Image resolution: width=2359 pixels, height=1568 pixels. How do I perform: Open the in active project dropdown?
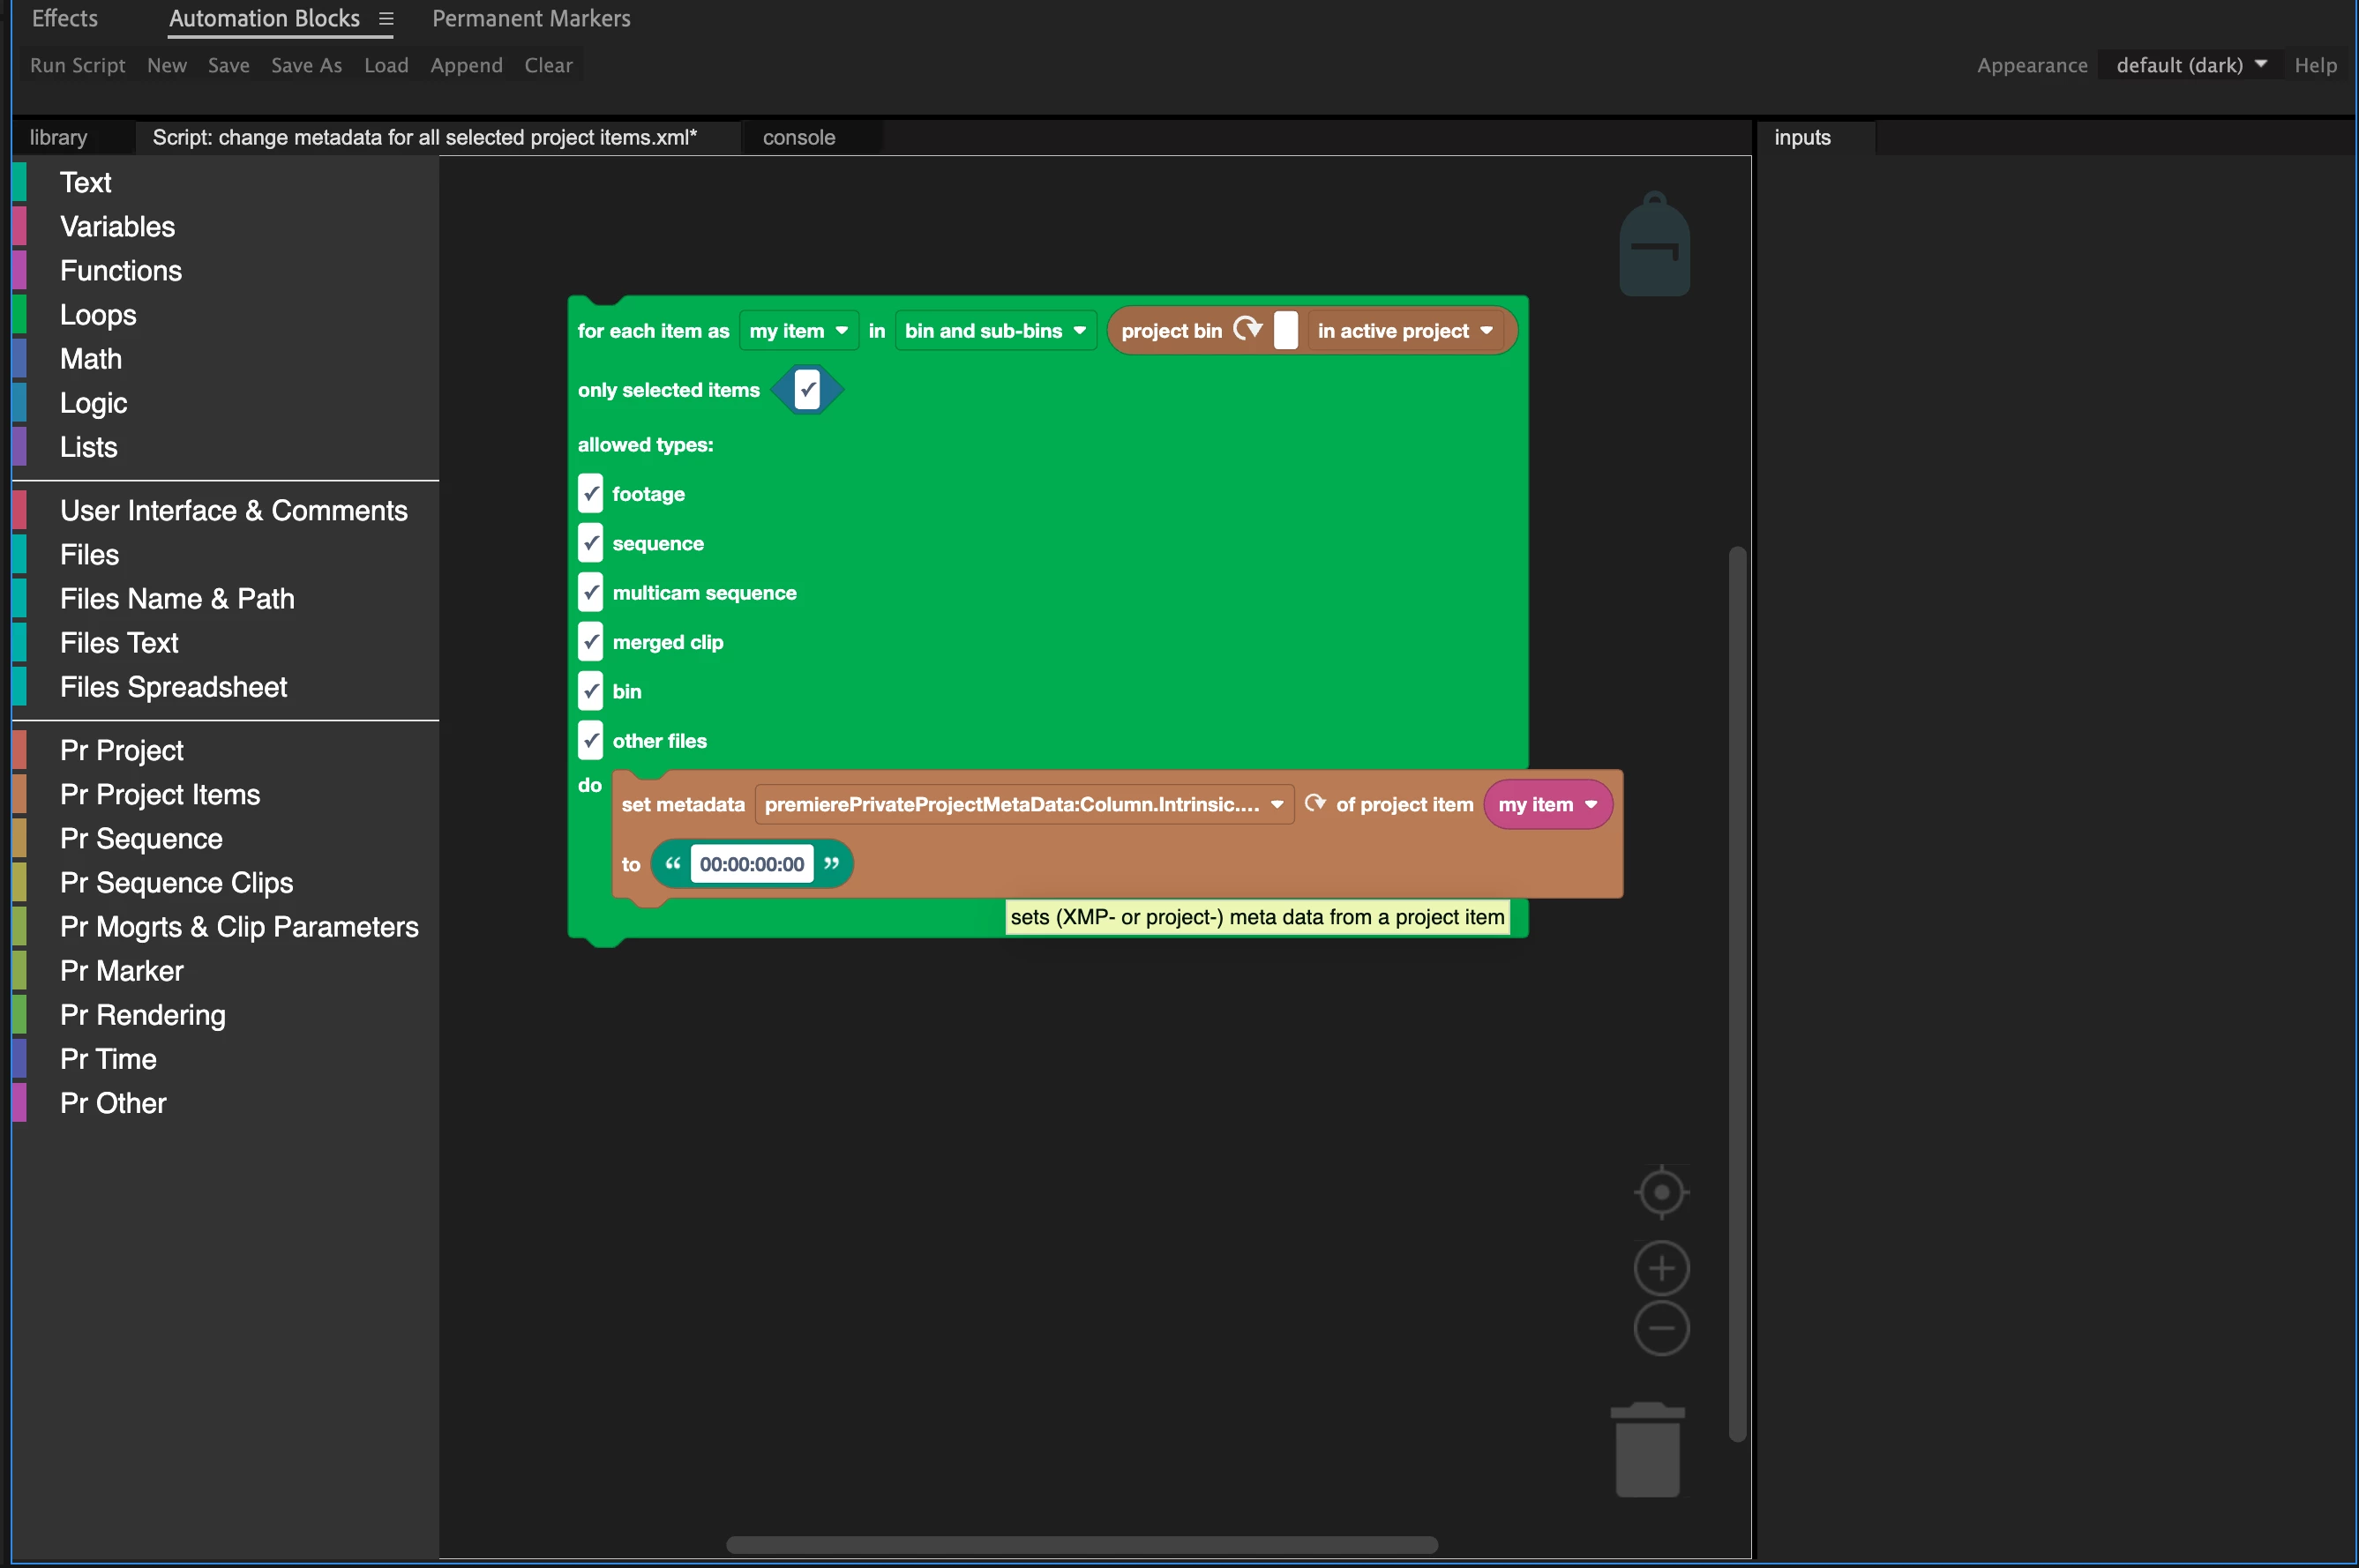pyautogui.click(x=1404, y=330)
